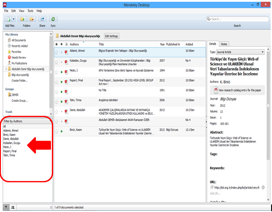Toggle favorite star for Report, Final row
This screenshot has height=212, width=272.
coord(57,82)
